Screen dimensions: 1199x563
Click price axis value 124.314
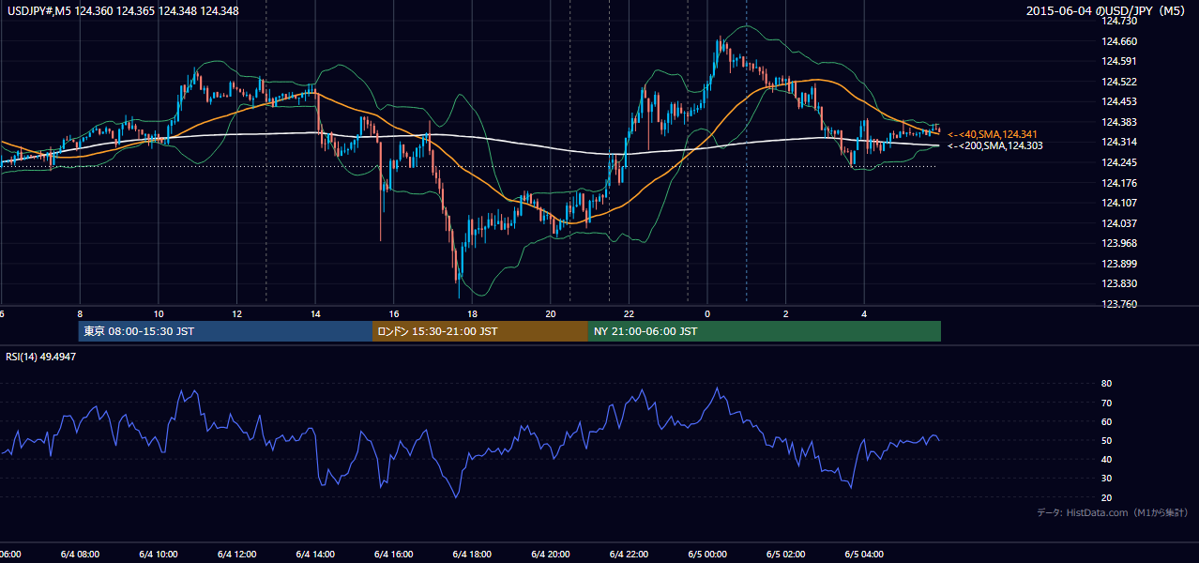1120,142
